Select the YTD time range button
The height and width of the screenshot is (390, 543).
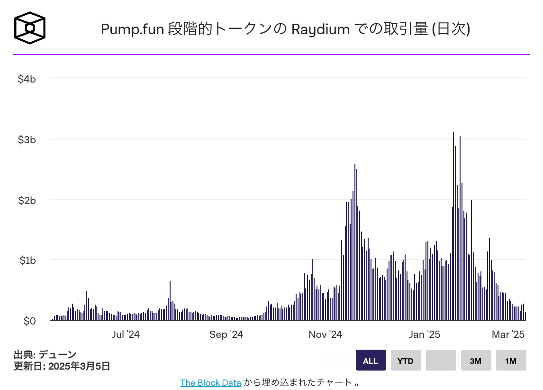click(406, 360)
